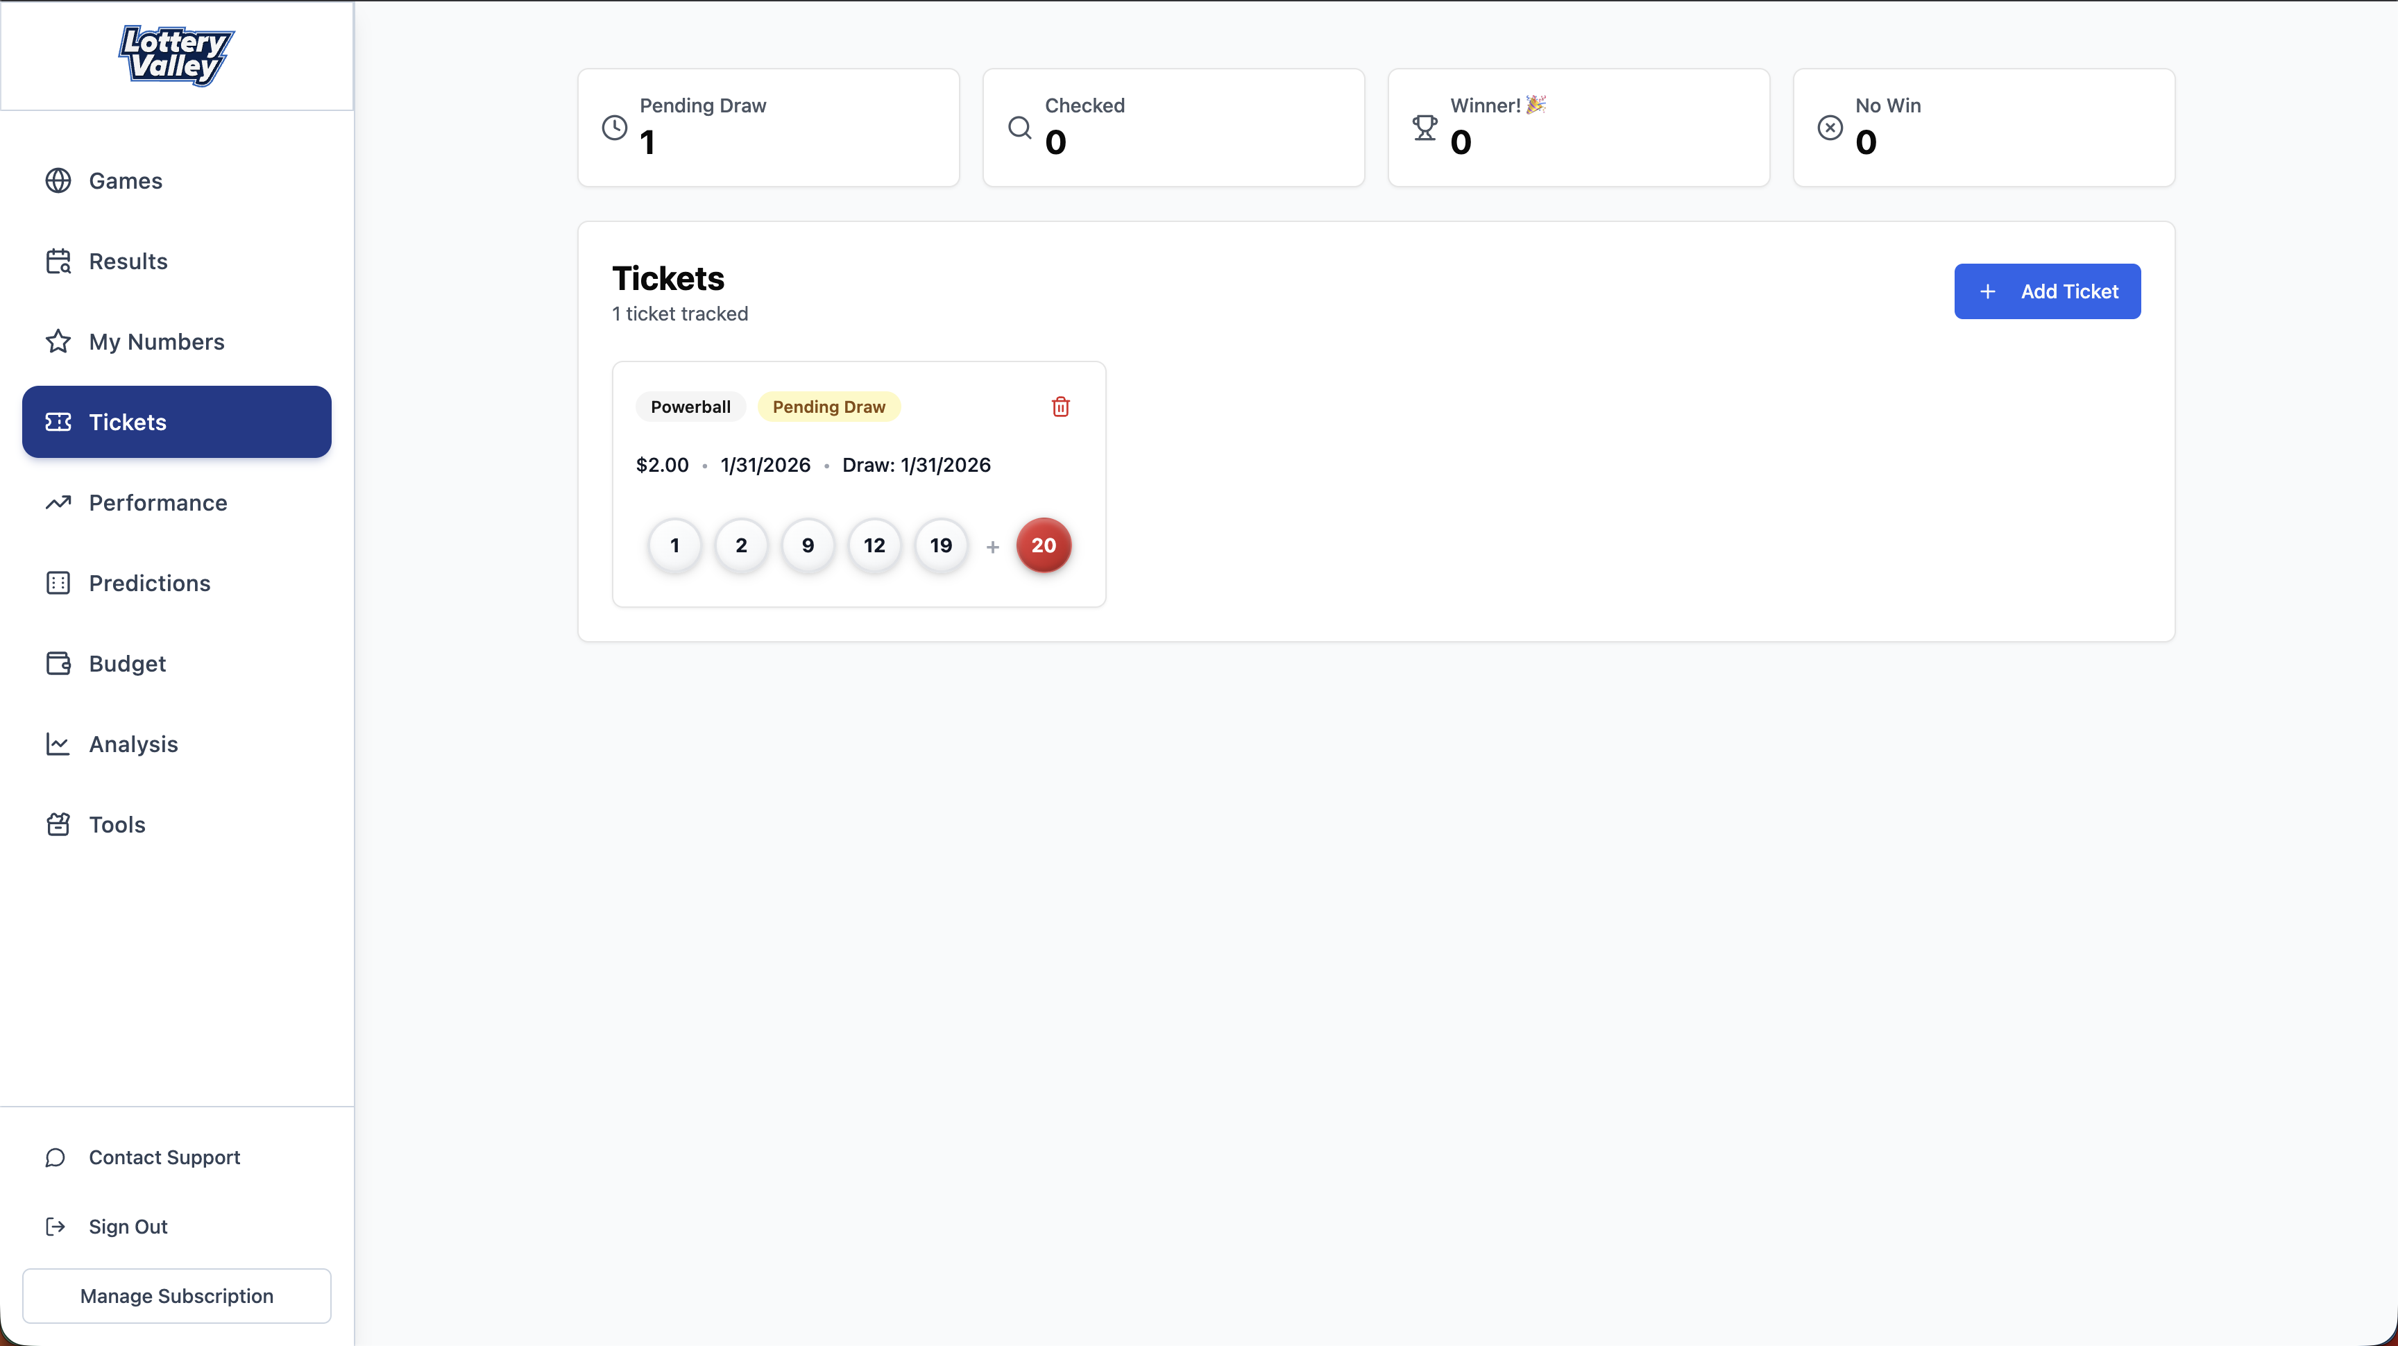This screenshot has width=2398, height=1346.
Task: Click Manage Subscription
Action: point(176,1296)
